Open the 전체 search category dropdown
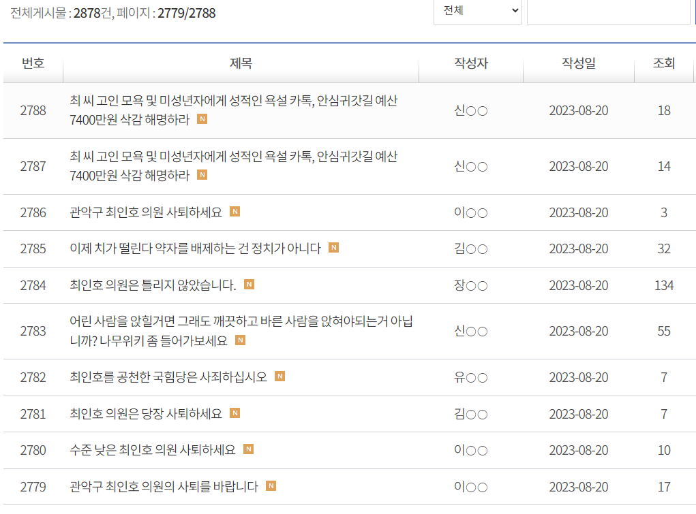The width and height of the screenshot is (696, 514). coord(478,11)
